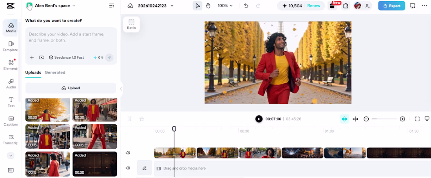Viewport: 431px width, 178px height.
Task: Click the Renew link
Action: tap(313, 6)
